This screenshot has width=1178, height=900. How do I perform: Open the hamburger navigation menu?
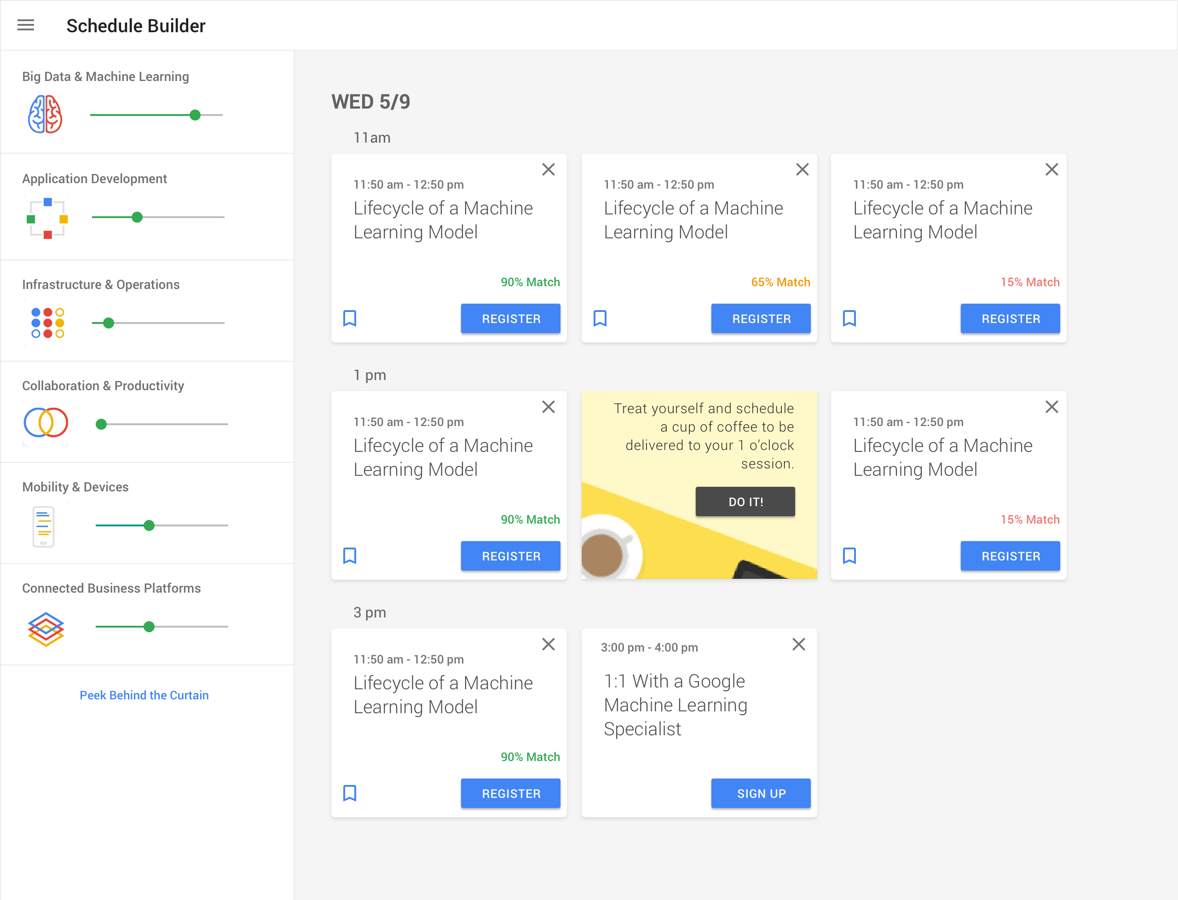[26, 25]
